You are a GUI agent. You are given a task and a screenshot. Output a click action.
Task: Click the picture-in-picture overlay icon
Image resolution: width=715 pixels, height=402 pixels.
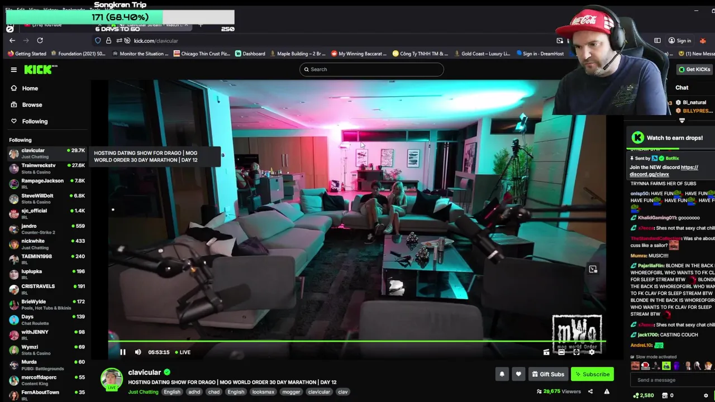(593, 269)
